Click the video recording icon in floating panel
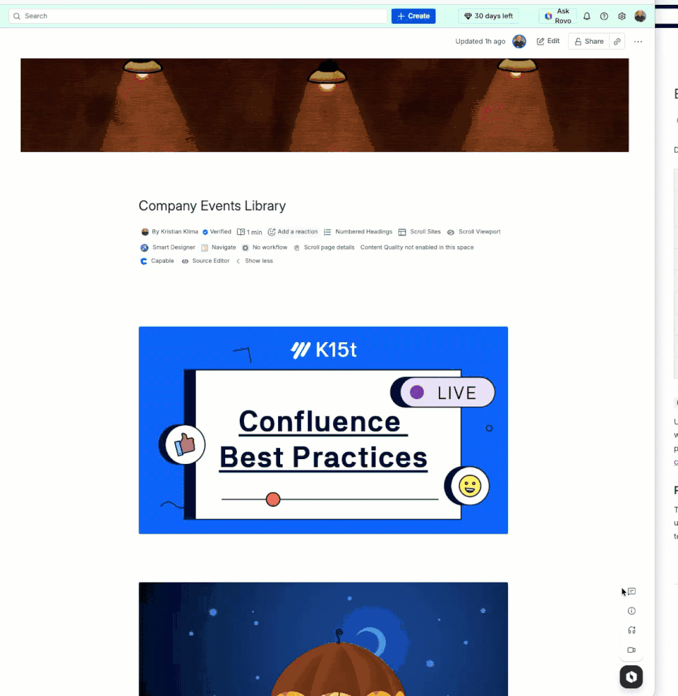Viewport: 678px width, 696px height. tap(631, 649)
